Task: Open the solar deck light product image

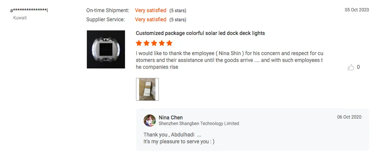Action: (106, 49)
